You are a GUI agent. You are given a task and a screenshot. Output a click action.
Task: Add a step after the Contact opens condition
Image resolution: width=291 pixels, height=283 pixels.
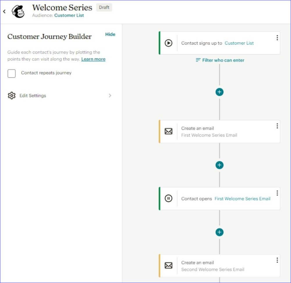tap(219, 232)
